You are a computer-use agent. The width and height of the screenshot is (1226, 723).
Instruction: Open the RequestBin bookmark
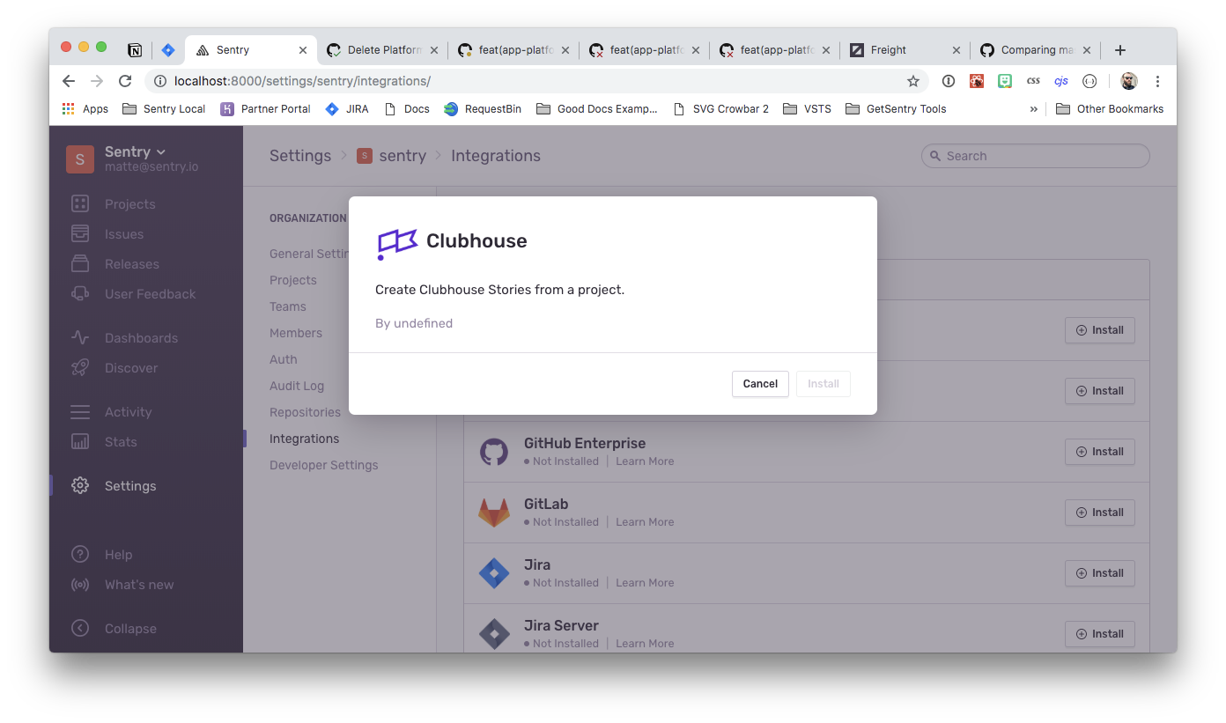click(483, 109)
